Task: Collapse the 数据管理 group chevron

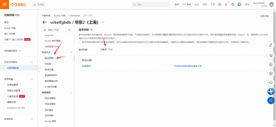Action: coord(71,92)
